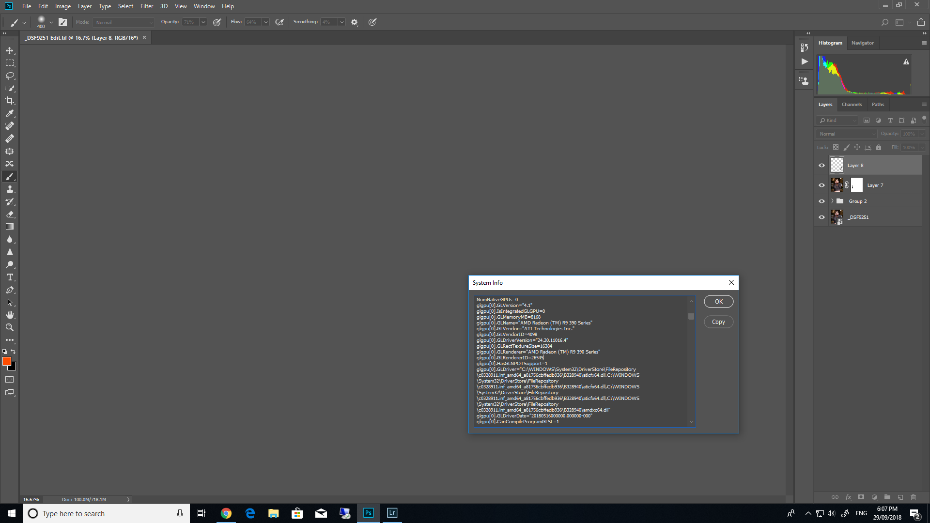Close the System Info dialog
The width and height of the screenshot is (930, 523).
point(731,282)
